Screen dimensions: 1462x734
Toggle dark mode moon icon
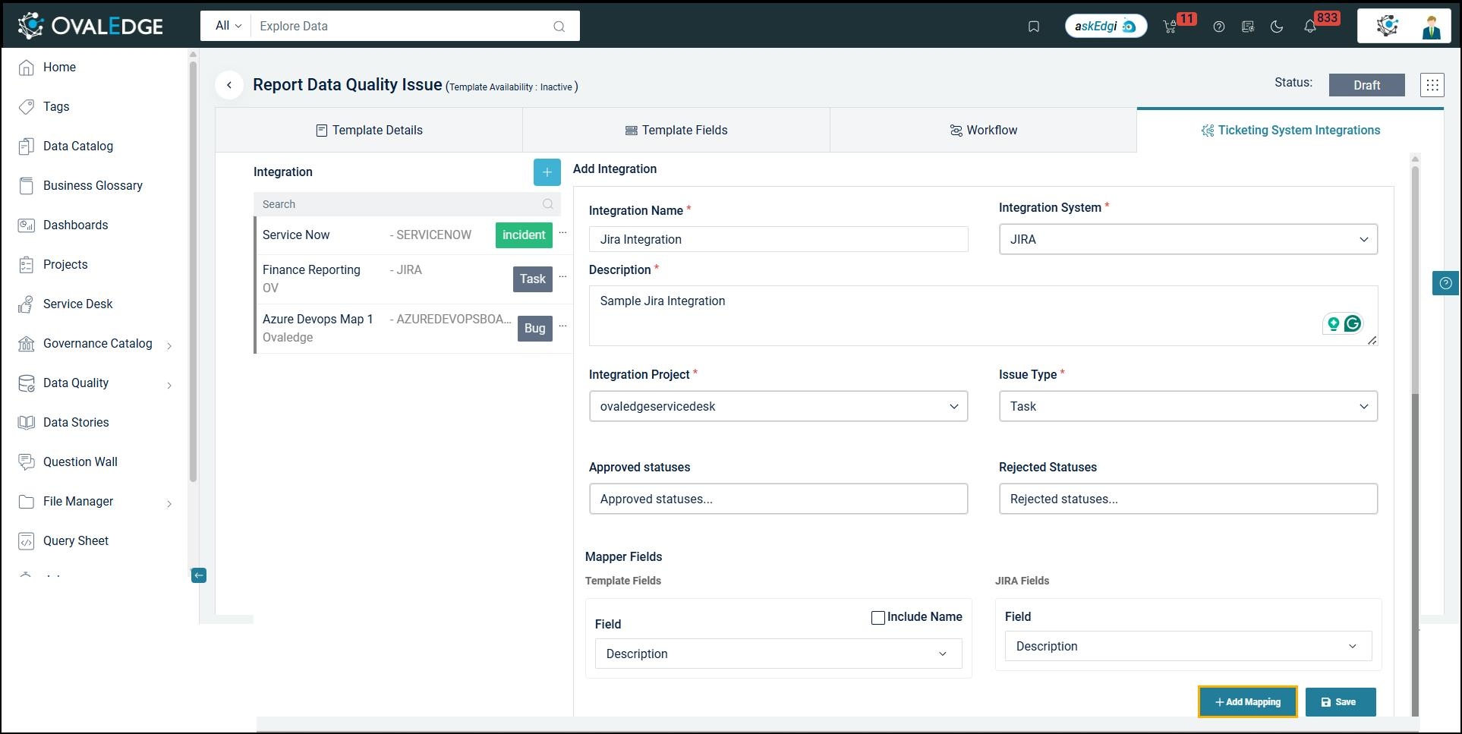(1277, 27)
